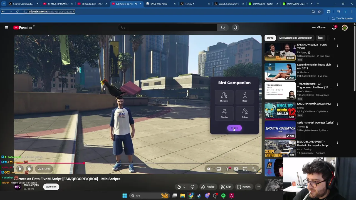356x200 pixels.
Task: Open Mic Scripts channel avatar
Action: (18, 187)
